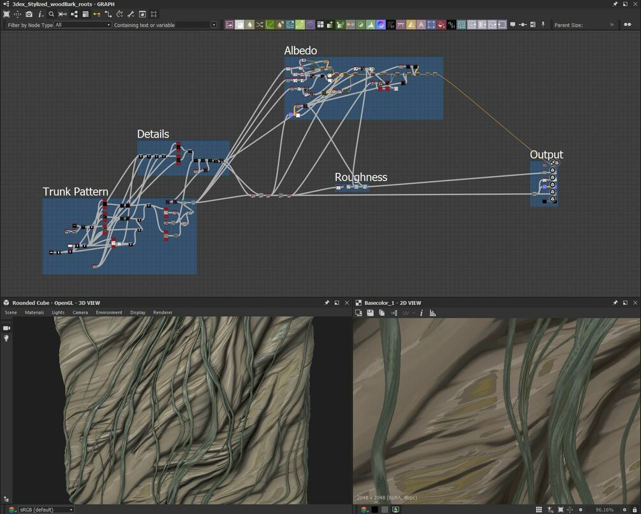Zoom out using minus button in 2D view
This screenshot has width=641, height=514.
[x=580, y=510]
